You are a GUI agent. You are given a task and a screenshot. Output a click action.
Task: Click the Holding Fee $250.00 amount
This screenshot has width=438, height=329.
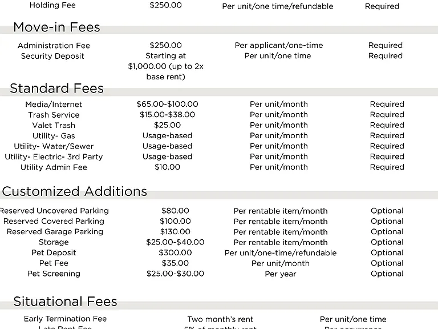165,5
